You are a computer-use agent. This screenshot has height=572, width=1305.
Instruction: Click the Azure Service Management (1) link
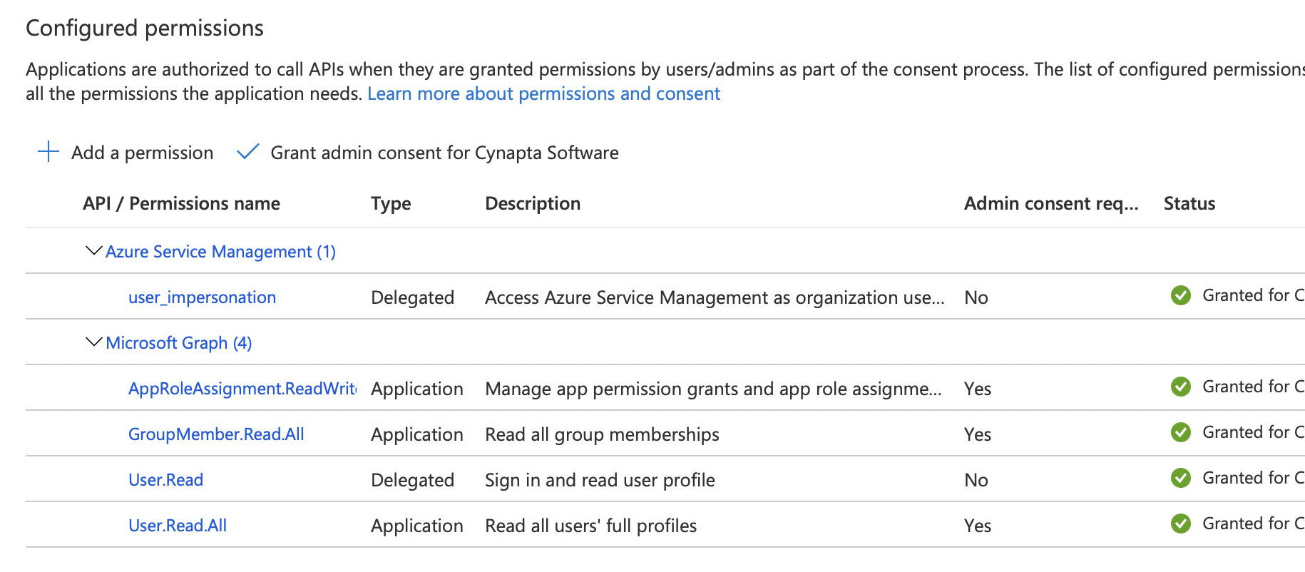click(220, 252)
